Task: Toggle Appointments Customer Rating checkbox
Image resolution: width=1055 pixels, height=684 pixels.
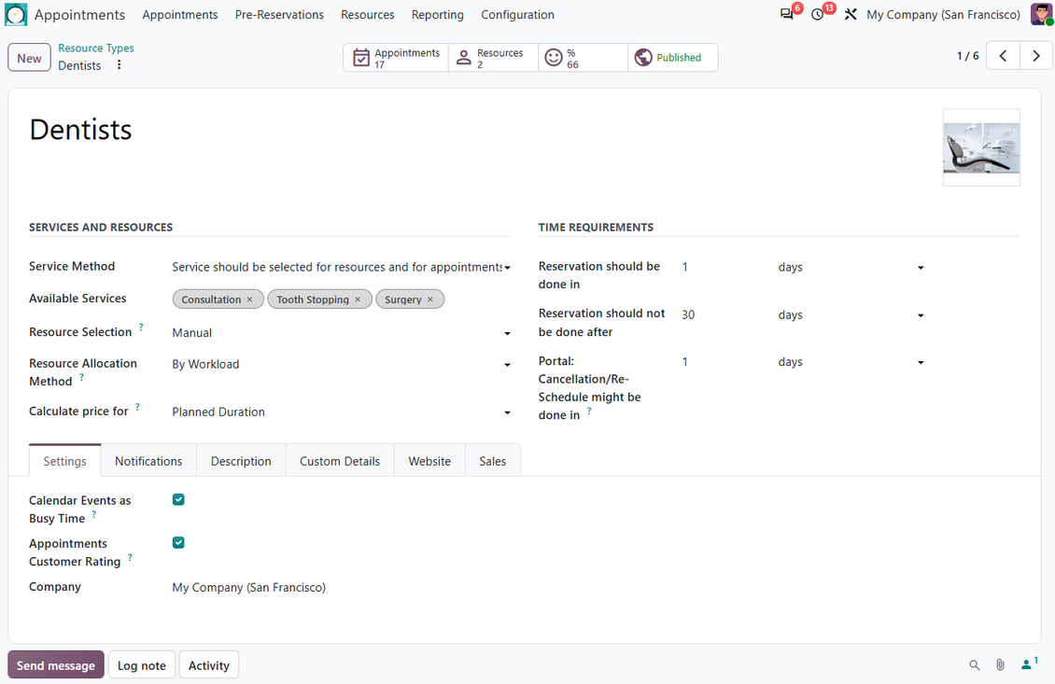Action: coord(178,542)
